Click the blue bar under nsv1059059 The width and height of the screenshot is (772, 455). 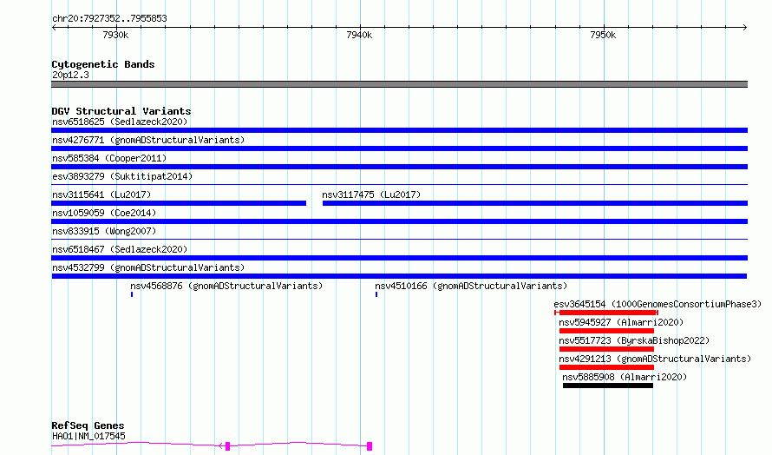(399, 221)
